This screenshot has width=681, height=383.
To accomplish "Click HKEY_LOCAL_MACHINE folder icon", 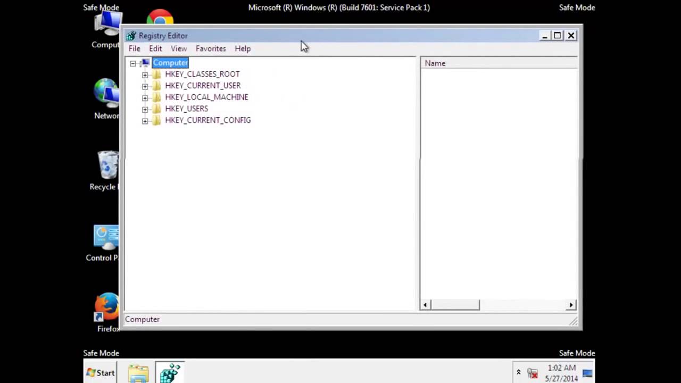I will 156,97.
